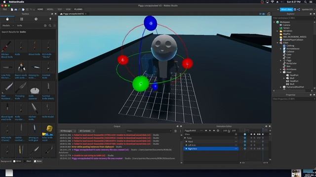Click the Toolbox search magnifier icon
316x177 pixels.
pos(50,26)
